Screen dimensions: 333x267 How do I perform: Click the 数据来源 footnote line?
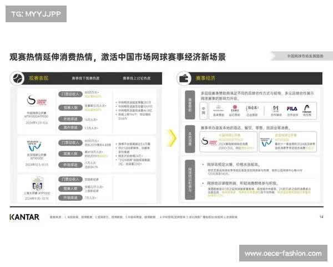(x=144, y=217)
